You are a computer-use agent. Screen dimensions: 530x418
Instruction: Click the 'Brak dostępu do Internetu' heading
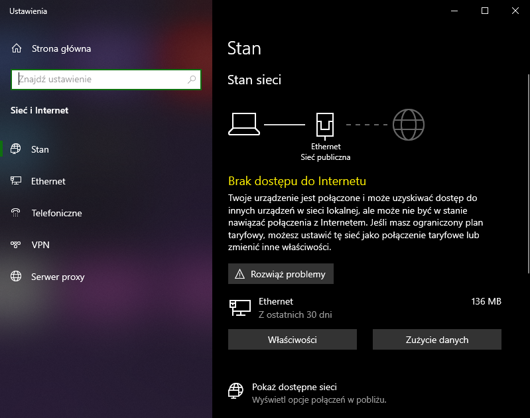(x=297, y=181)
